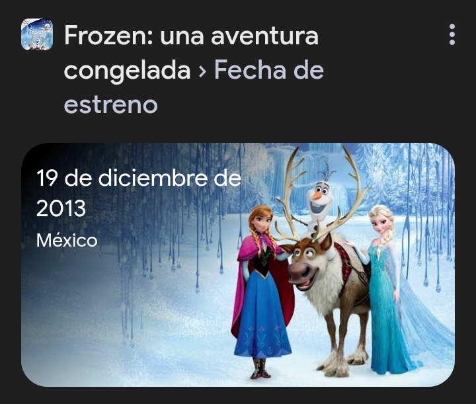Select the "Fecha de" breadcrumb text

pos(269,70)
